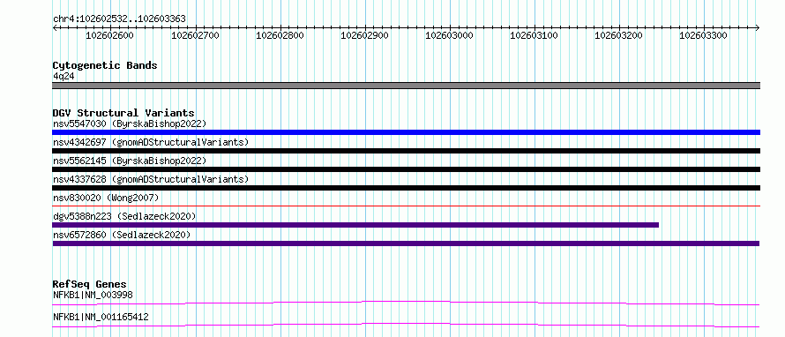Click the 4q24 band label

click(64, 76)
